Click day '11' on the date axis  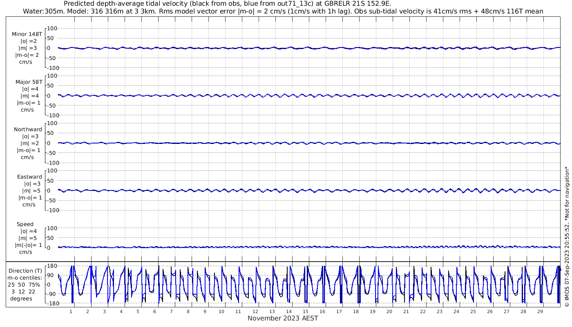coord(238,311)
